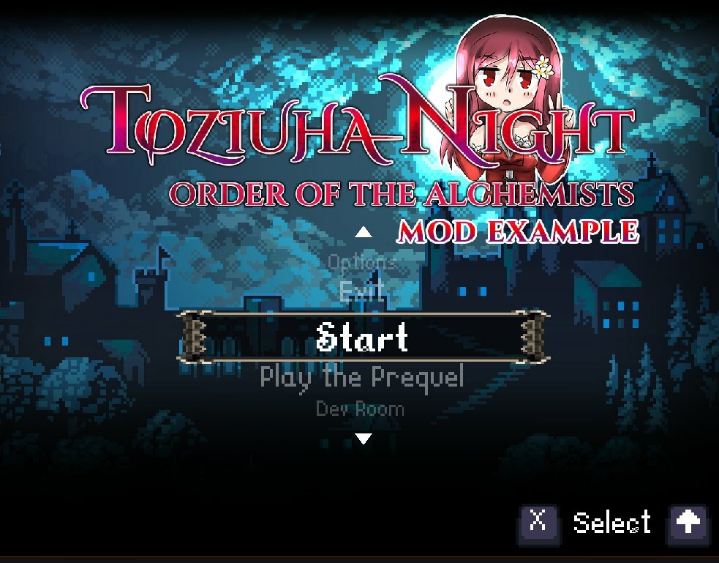
Task: Open the Dev Room entry
Action: (x=361, y=409)
